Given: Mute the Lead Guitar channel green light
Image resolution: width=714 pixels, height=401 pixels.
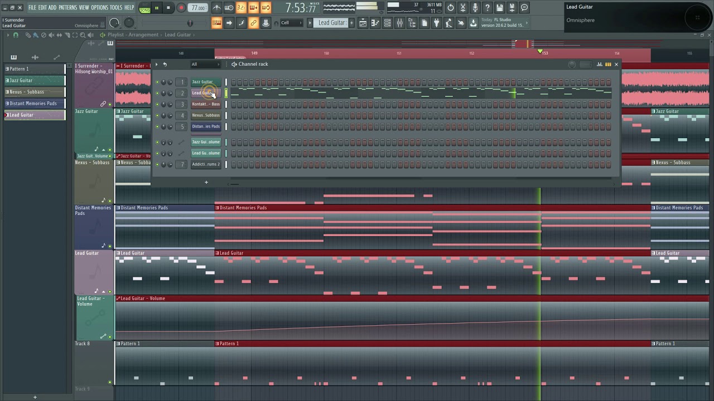Looking at the screenshot, I should pos(157,93).
